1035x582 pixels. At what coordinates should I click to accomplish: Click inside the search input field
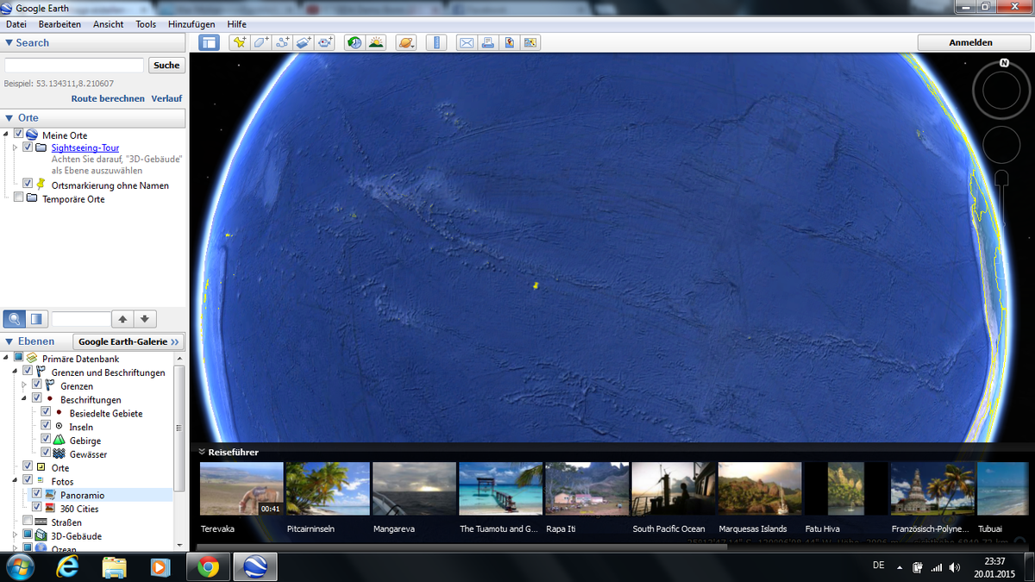[x=74, y=65]
